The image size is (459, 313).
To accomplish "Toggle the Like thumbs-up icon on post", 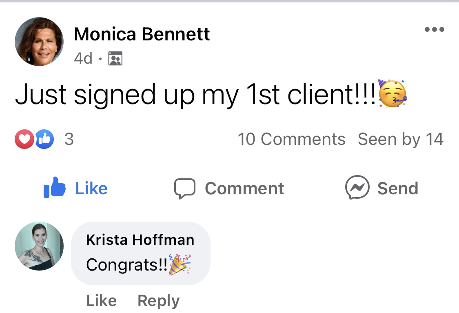I will pos(54,187).
